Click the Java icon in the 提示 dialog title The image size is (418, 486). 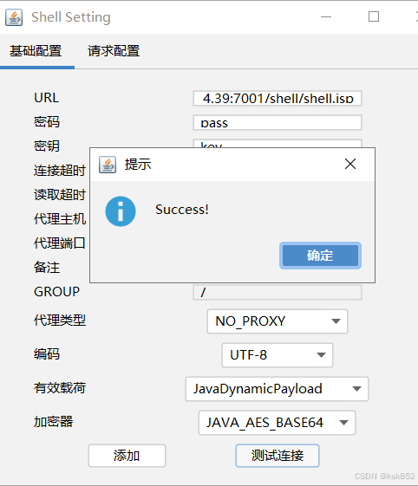(108, 165)
